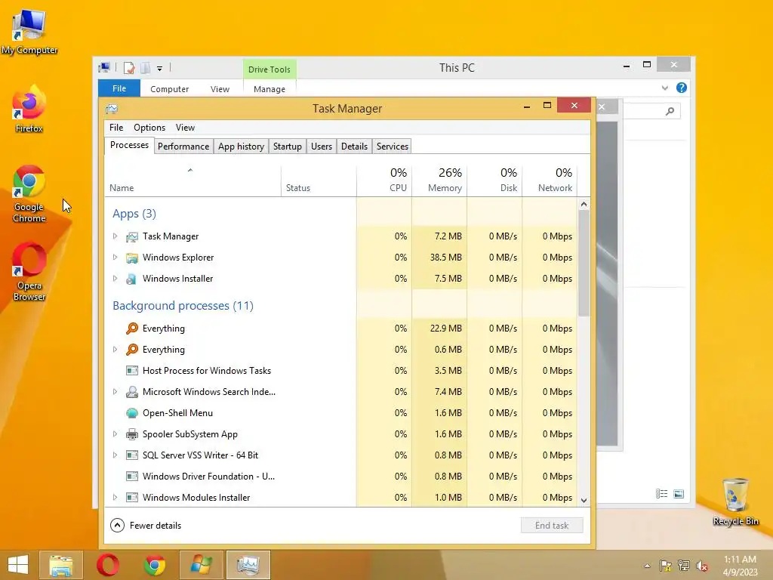Sort processes by Memory column
This screenshot has height=580, width=773.
tap(440, 180)
